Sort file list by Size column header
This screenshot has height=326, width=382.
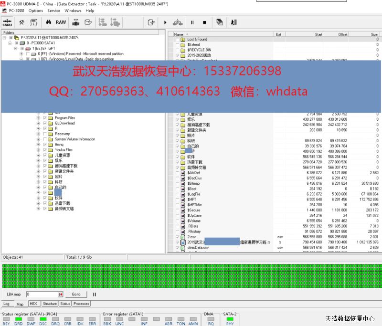click(x=374, y=34)
